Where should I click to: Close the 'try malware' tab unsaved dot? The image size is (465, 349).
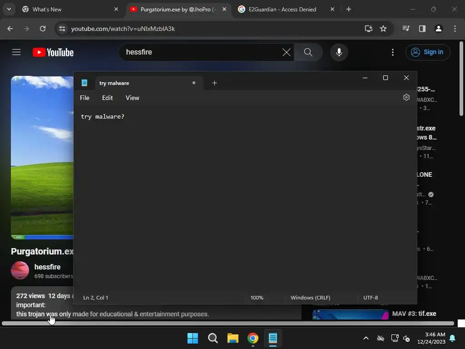pos(193,83)
